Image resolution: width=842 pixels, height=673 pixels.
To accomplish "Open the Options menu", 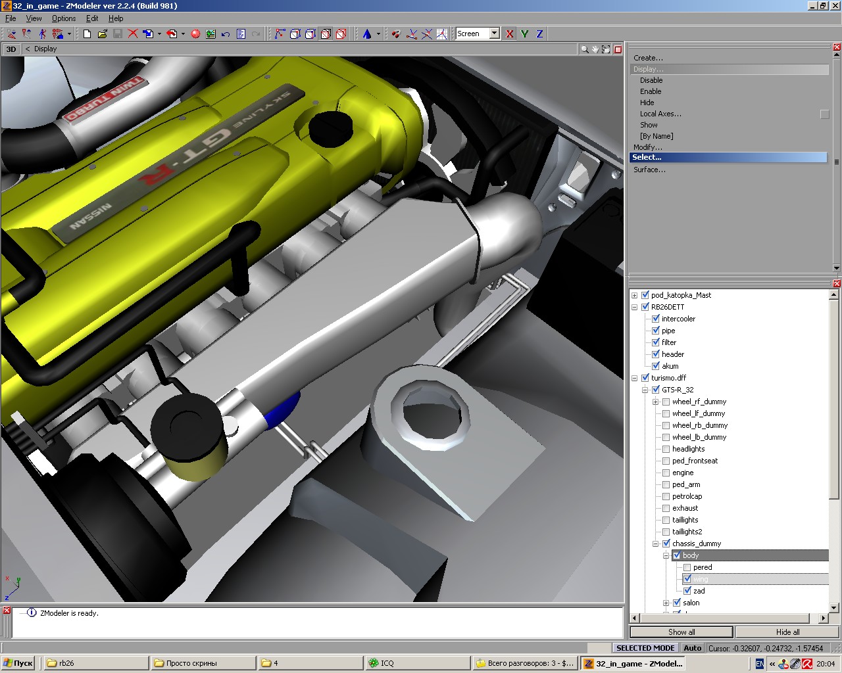I will pos(64,18).
